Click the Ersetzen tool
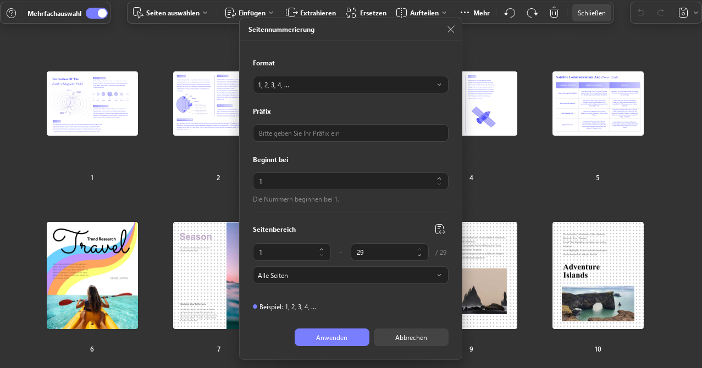This screenshot has height=368, width=702. 366,13
